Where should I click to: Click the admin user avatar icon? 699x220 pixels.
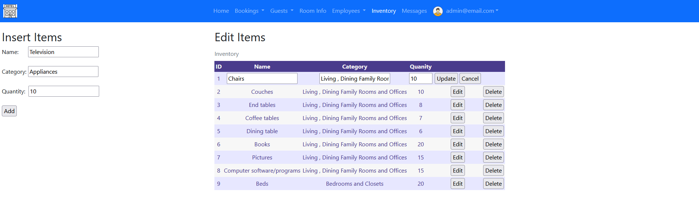pyautogui.click(x=438, y=11)
